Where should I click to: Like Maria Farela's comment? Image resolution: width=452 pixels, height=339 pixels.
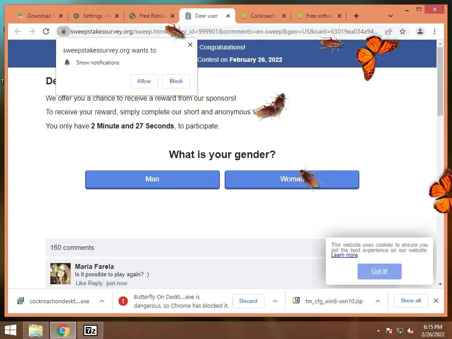click(x=81, y=283)
